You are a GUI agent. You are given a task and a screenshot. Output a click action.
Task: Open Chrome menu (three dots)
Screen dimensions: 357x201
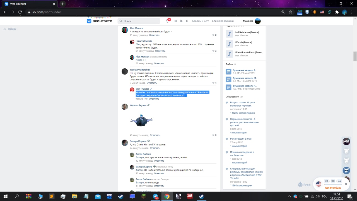352,12
